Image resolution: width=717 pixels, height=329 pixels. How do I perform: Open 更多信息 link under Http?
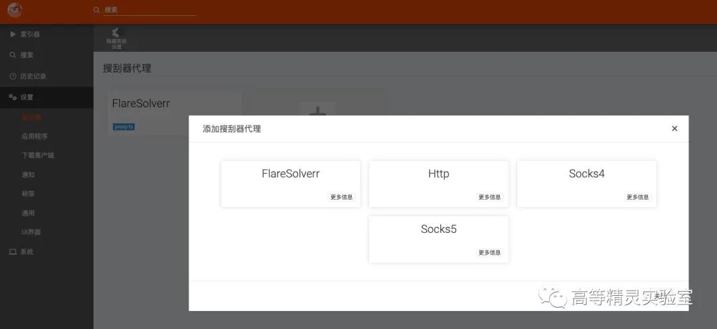(x=489, y=198)
